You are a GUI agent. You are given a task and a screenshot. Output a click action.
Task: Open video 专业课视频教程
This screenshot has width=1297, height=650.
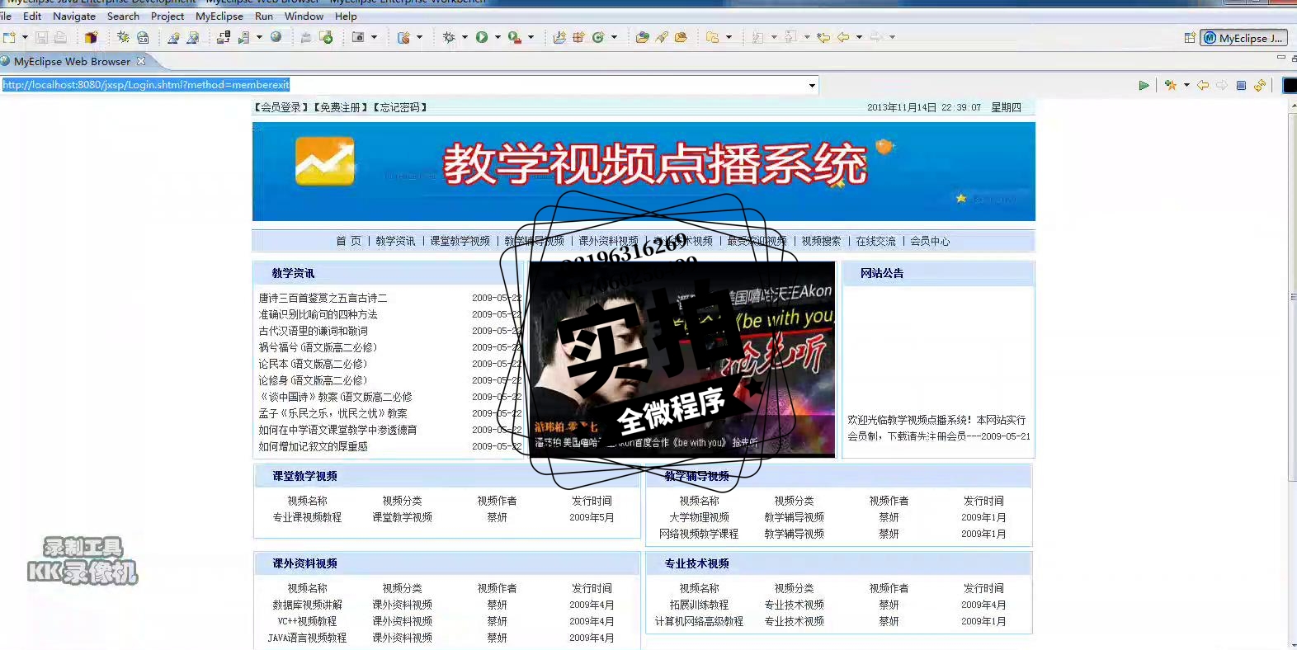click(307, 517)
